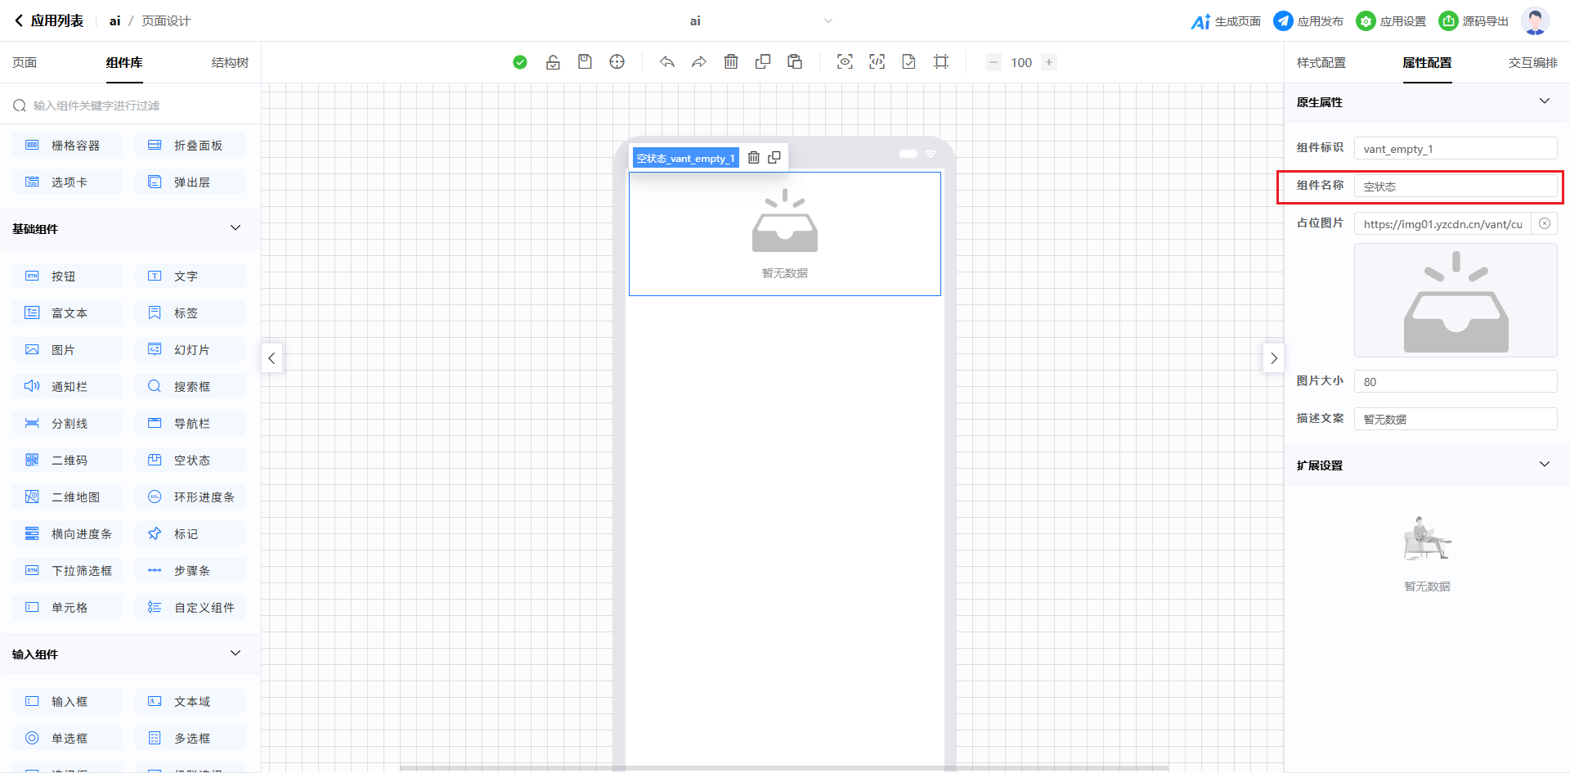
Task: Open the 样式配置 tab
Action: pos(1321,63)
